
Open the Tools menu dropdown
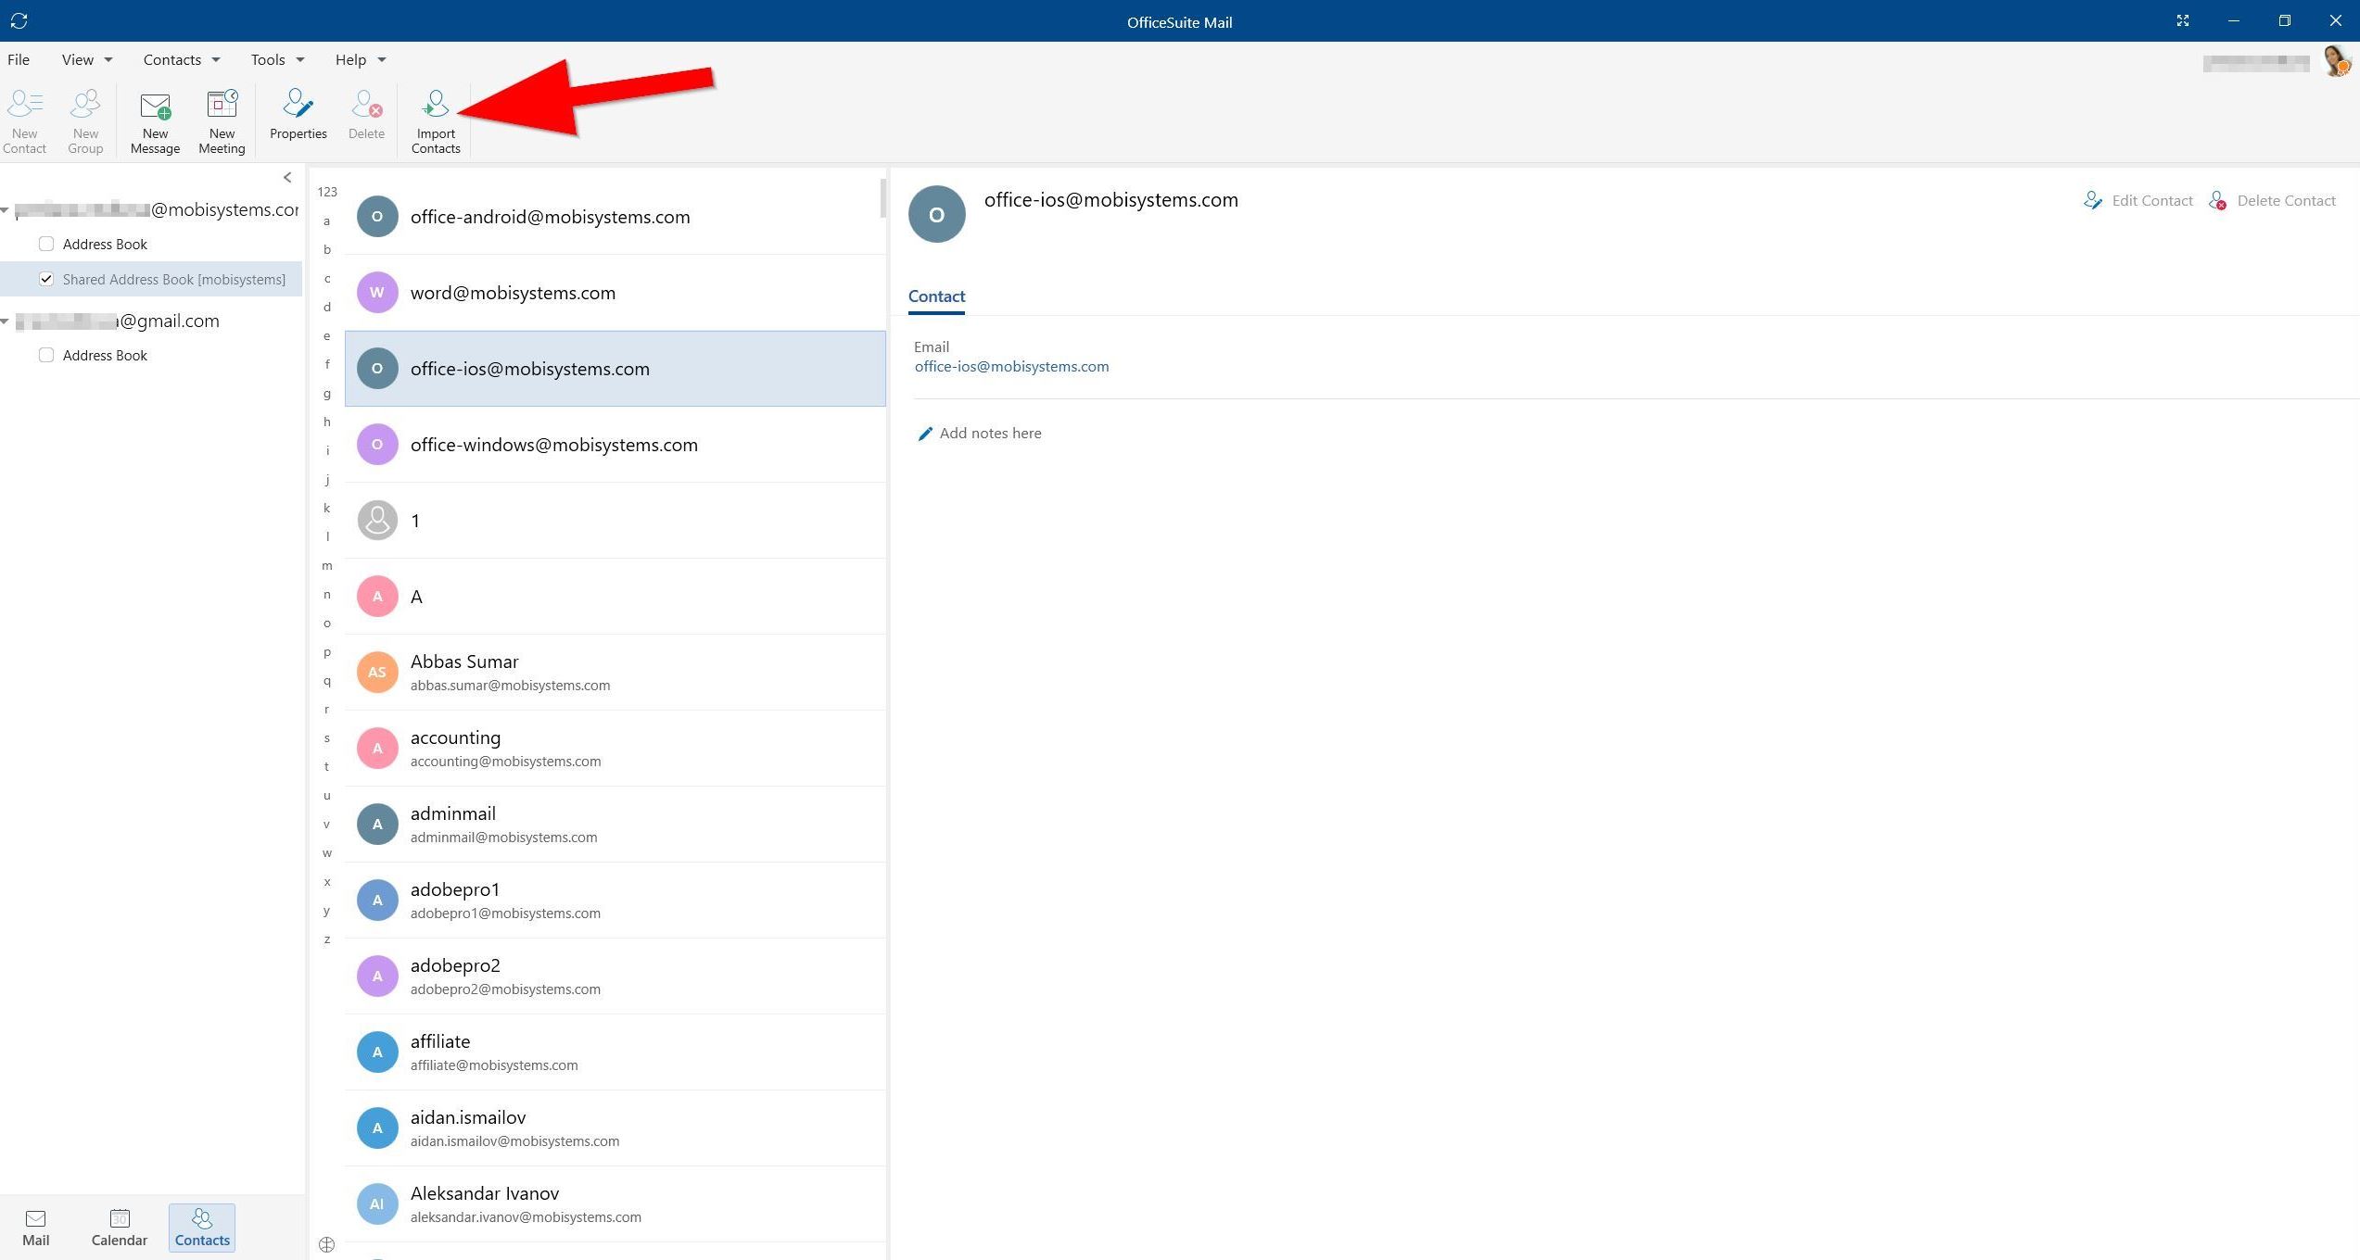pos(278,59)
